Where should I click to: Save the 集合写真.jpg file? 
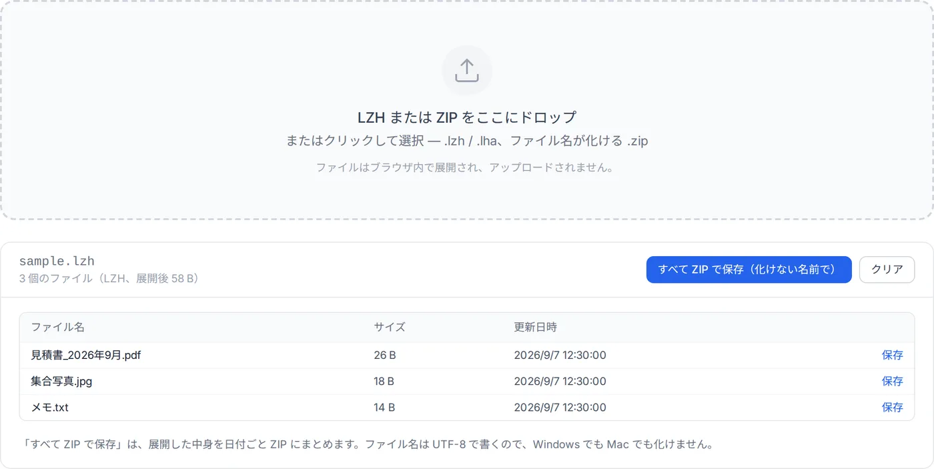pos(892,381)
